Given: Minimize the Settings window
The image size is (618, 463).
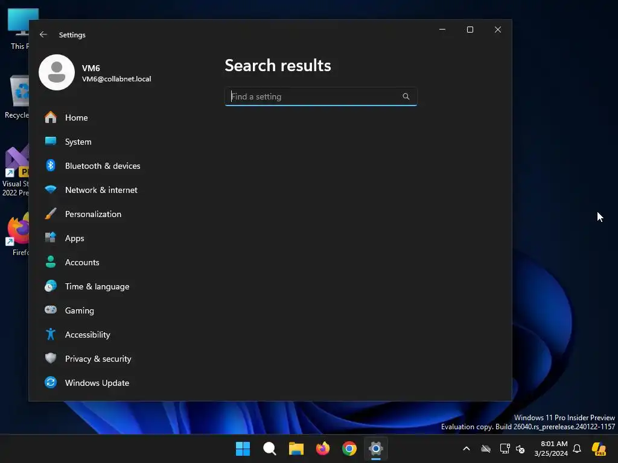Looking at the screenshot, I should tap(442, 30).
